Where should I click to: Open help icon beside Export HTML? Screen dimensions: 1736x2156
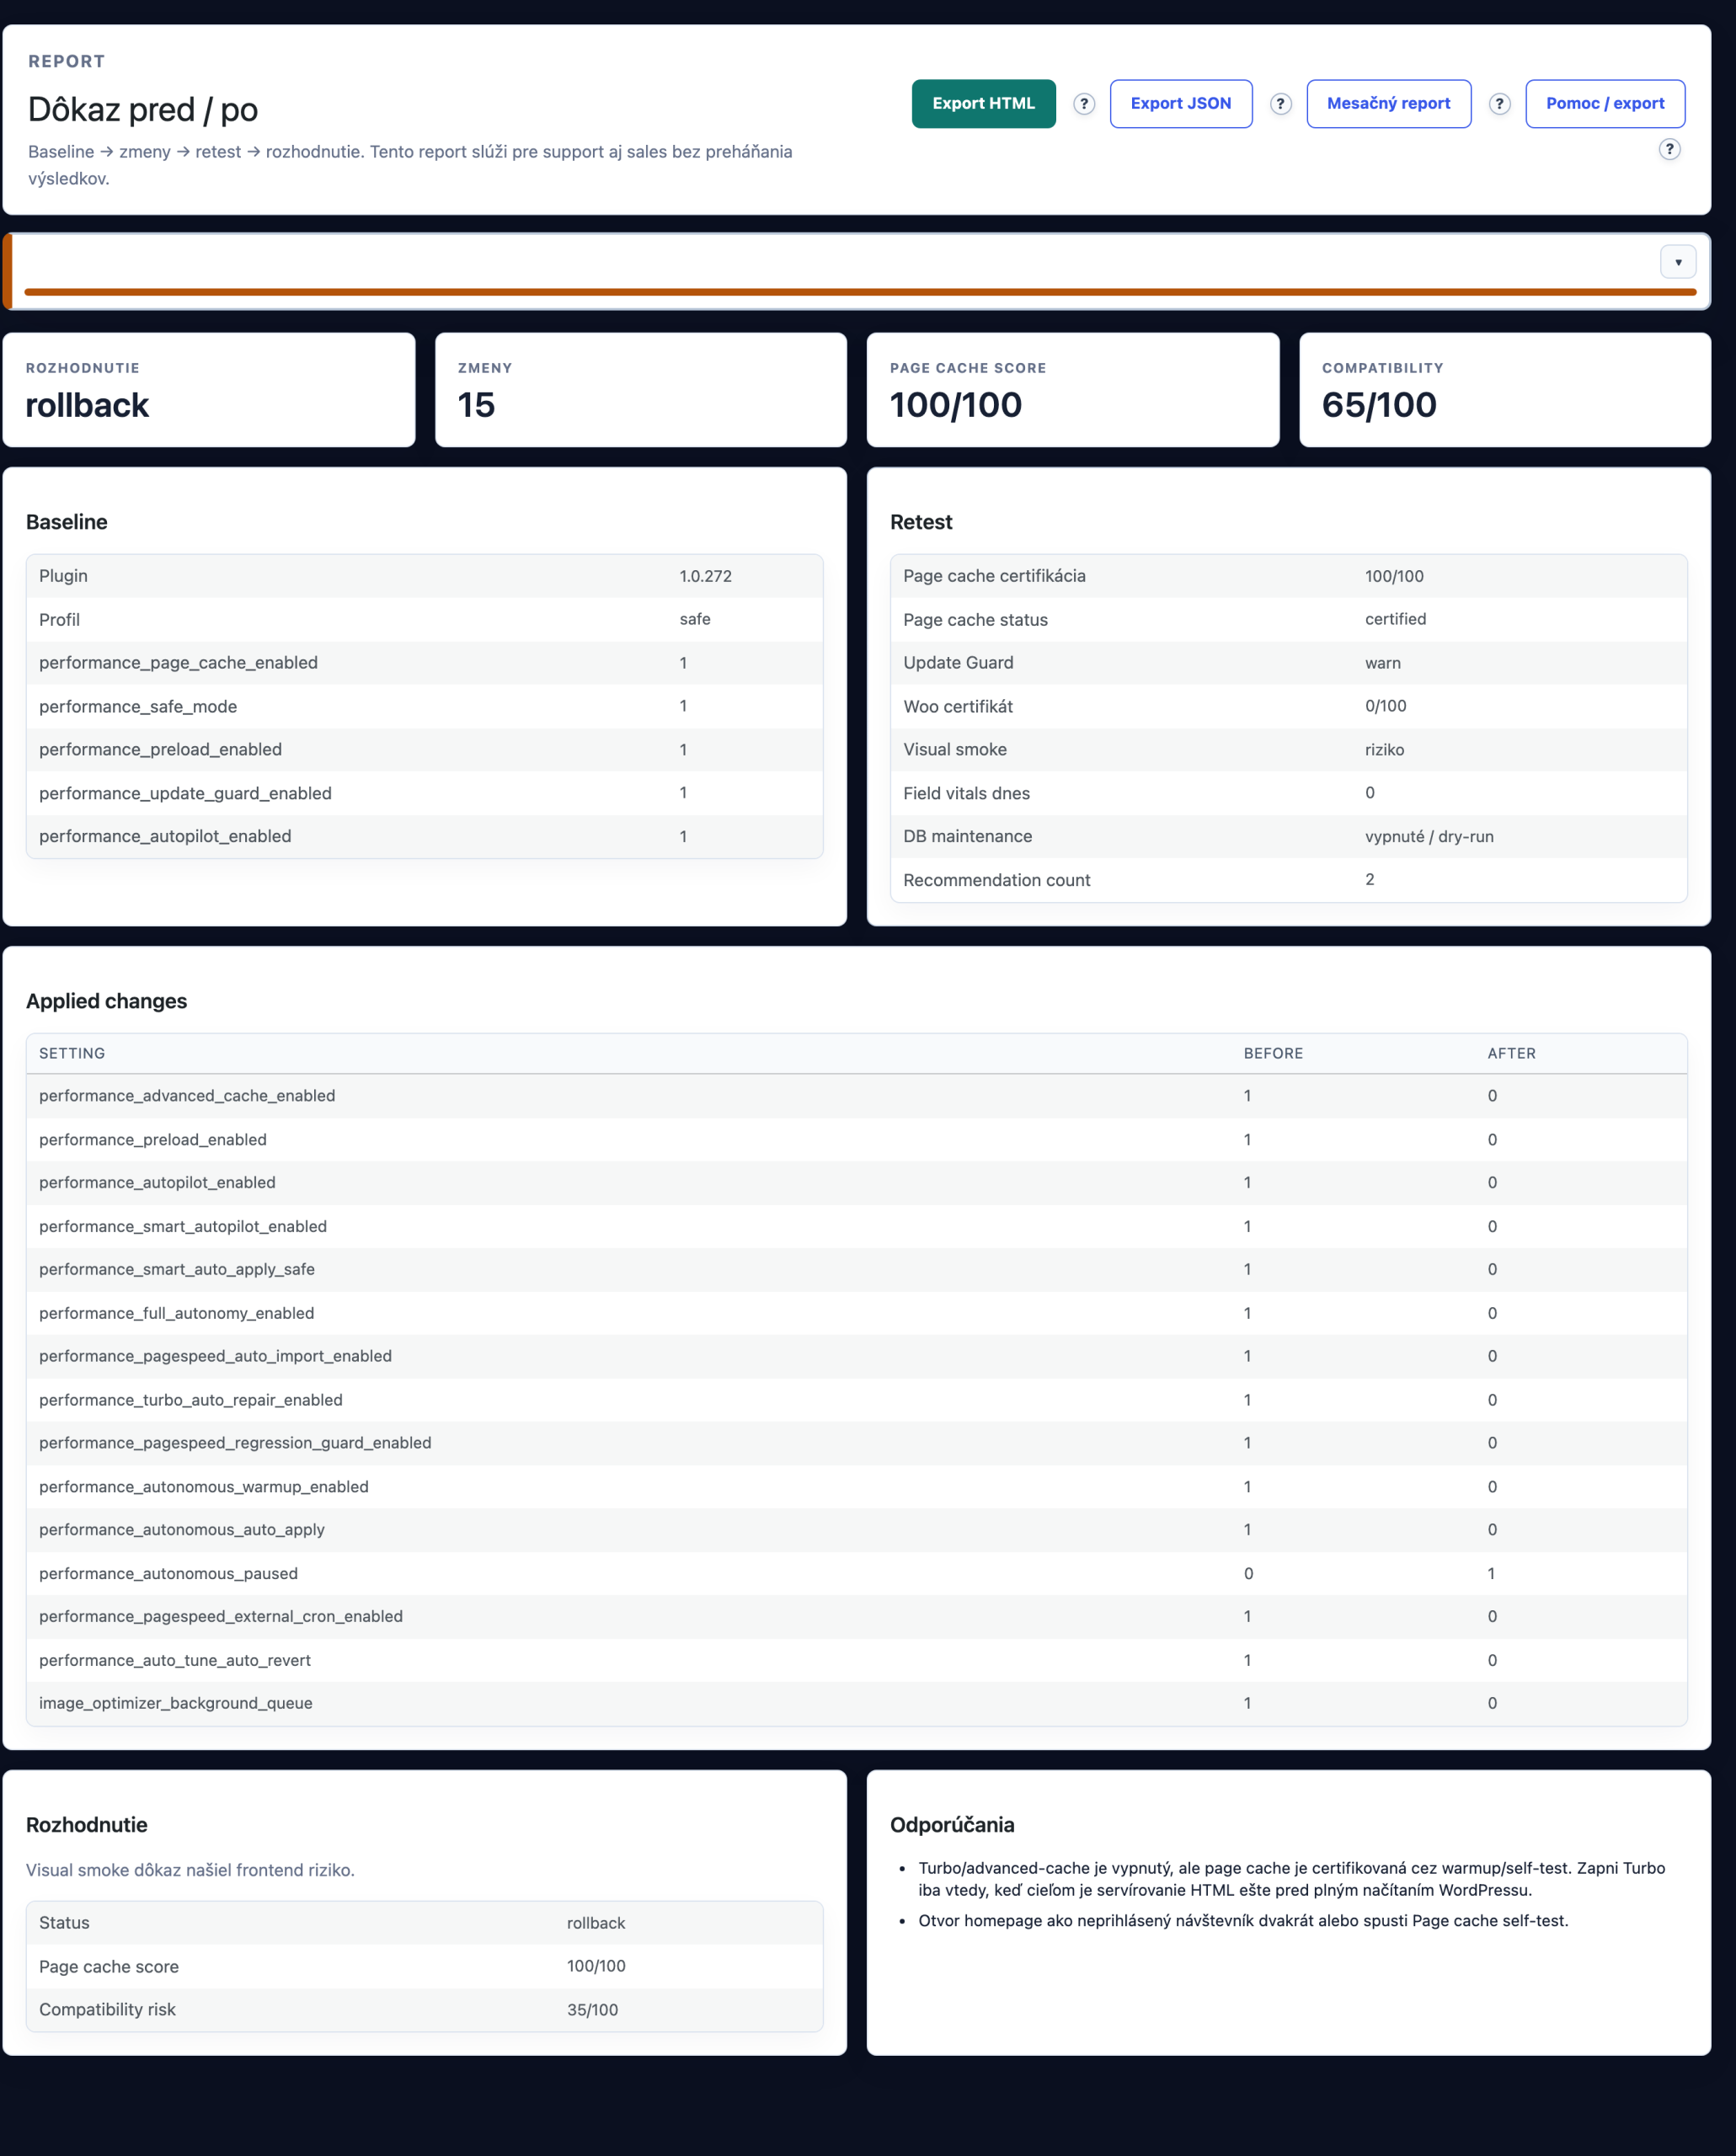click(x=1083, y=104)
